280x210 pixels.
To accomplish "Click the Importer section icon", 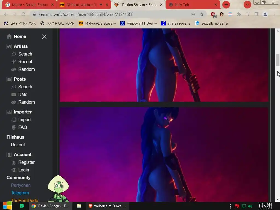I will click(x=9, y=112).
